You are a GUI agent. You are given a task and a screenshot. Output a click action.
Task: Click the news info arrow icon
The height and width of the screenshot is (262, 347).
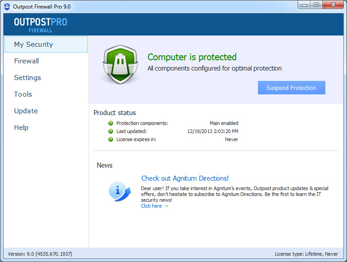(x=120, y=191)
